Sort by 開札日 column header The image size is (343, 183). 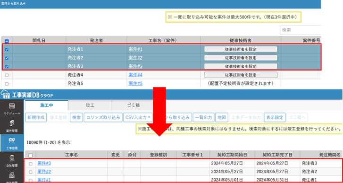(39, 40)
